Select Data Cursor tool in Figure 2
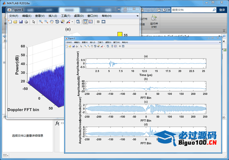229x160 pixels. 98,46
